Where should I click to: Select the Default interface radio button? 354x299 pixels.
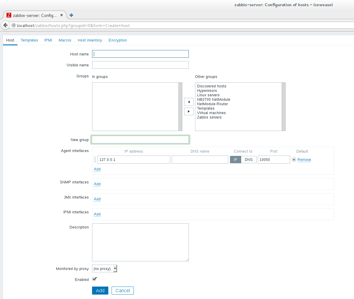point(294,159)
